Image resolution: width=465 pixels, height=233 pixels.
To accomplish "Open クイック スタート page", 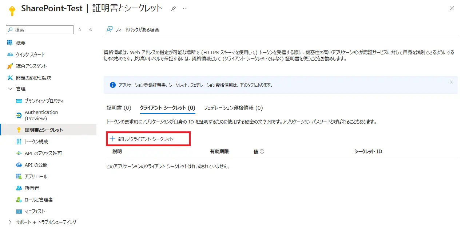I will tap(30, 54).
